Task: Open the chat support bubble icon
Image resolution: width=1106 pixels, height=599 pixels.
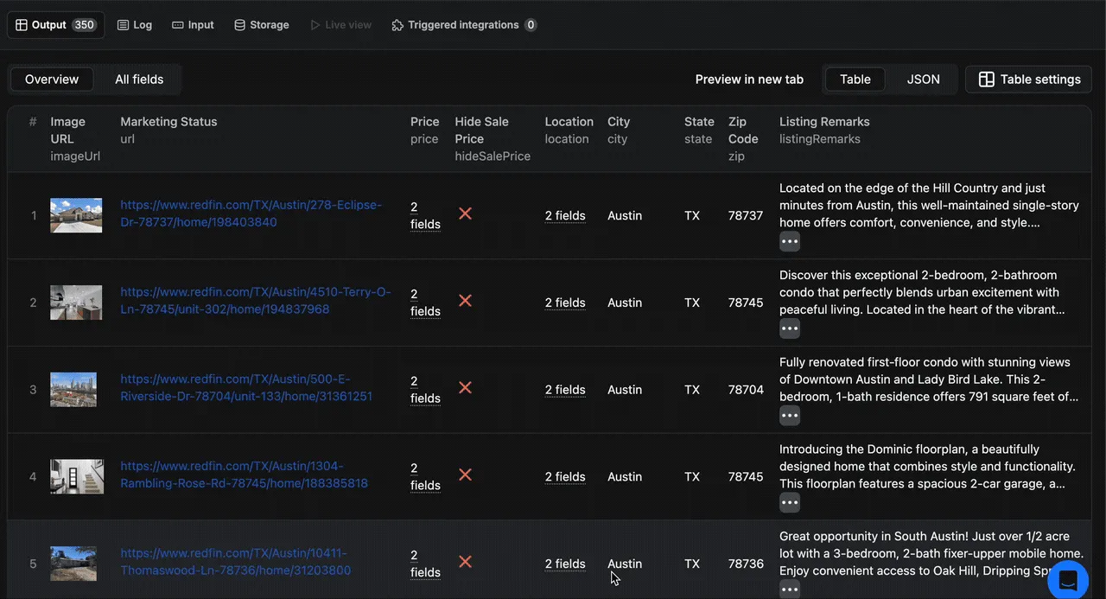Action: pos(1068,579)
